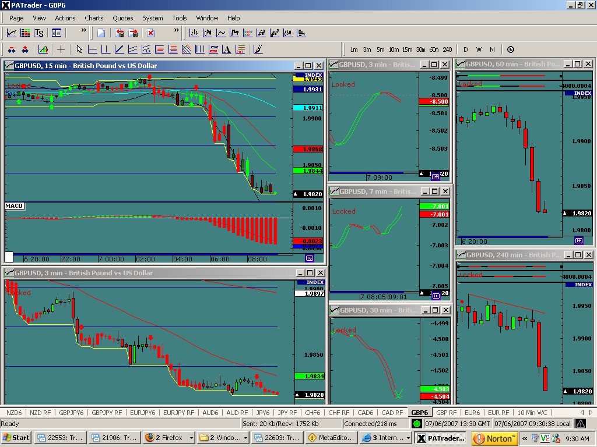This screenshot has width=597, height=447.
Task: Expand the page toolbar overflow chevron
Action: coord(176,30)
